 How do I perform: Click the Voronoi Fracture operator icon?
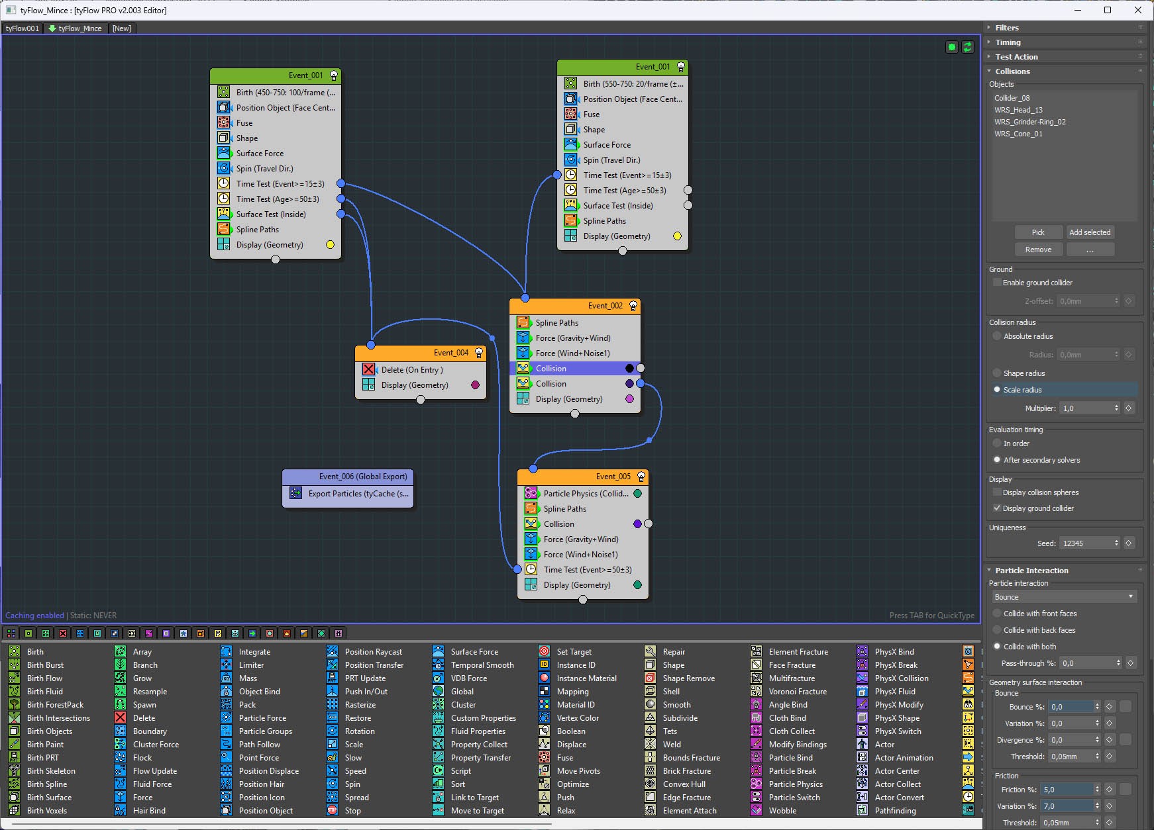click(756, 692)
